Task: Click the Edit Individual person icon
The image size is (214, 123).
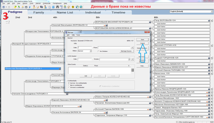Action: tap(34, 7)
